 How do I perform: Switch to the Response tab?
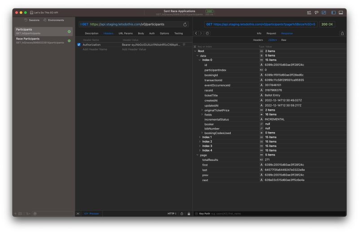tap(287, 34)
